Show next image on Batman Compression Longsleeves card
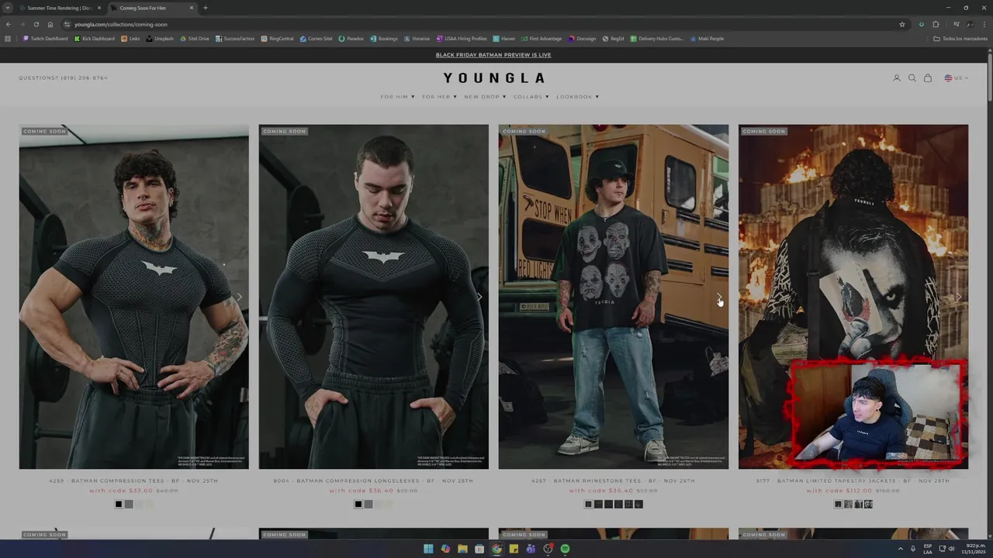 [479, 297]
